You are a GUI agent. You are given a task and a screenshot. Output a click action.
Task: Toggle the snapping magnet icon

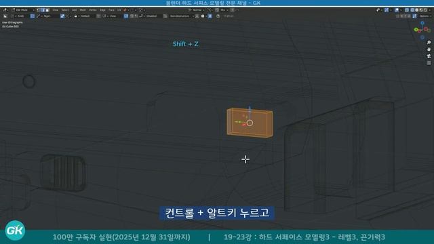[217, 10]
